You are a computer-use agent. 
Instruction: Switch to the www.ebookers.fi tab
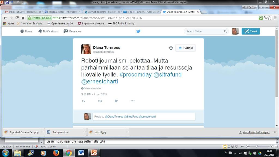102,12
